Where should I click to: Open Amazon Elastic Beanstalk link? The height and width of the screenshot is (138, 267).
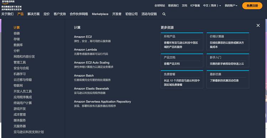(91, 89)
